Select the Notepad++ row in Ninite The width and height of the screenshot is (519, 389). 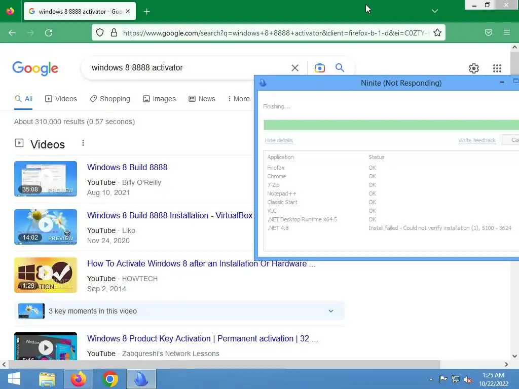(391, 193)
